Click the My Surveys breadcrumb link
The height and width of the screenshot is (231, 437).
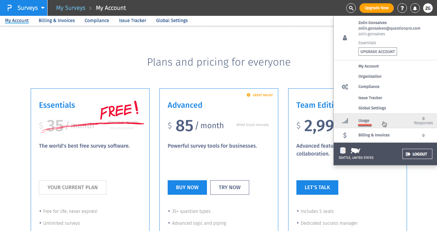click(x=71, y=8)
